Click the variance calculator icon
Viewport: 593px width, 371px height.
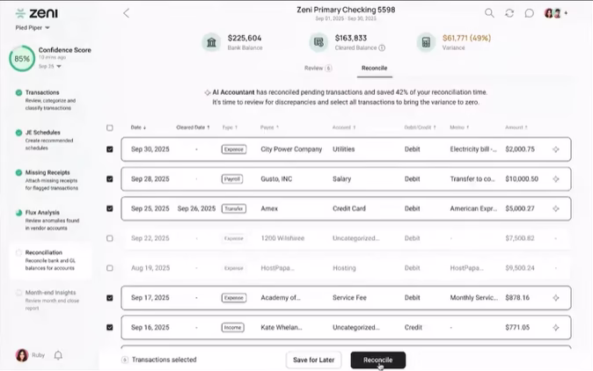pos(426,42)
